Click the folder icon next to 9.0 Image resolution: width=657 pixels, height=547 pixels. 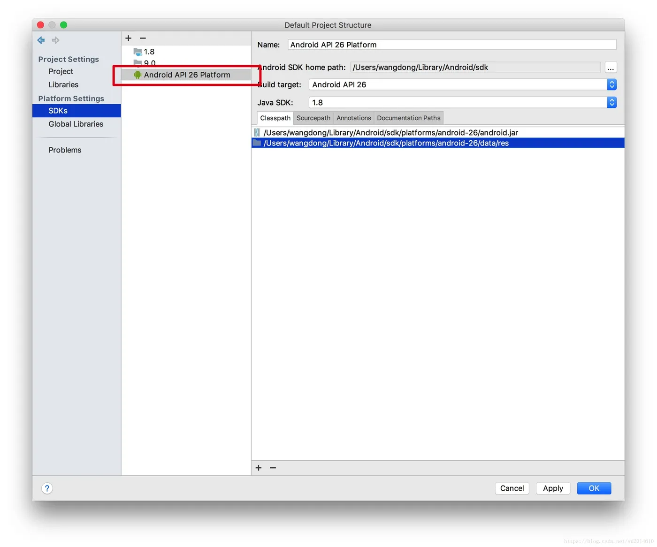point(138,62)
